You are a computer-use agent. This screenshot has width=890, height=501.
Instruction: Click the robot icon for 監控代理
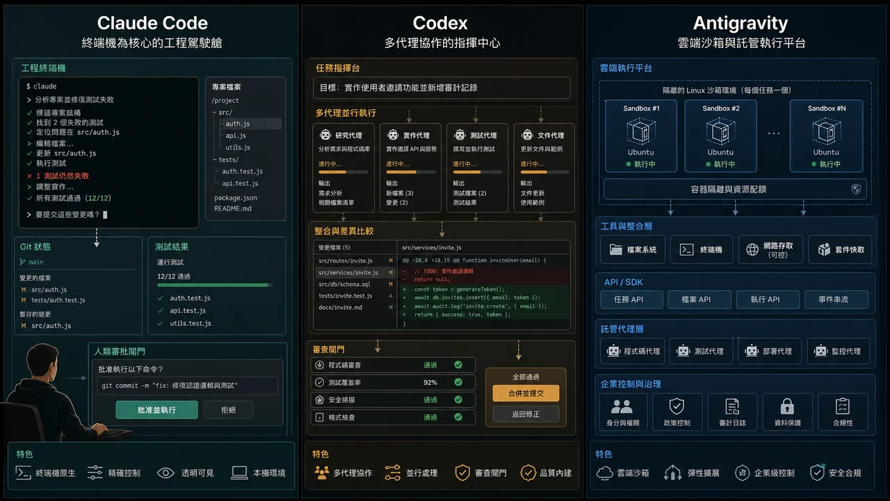[821, 351]
